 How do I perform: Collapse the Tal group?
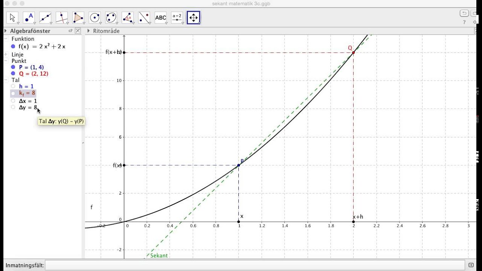(x=6, y=80)
